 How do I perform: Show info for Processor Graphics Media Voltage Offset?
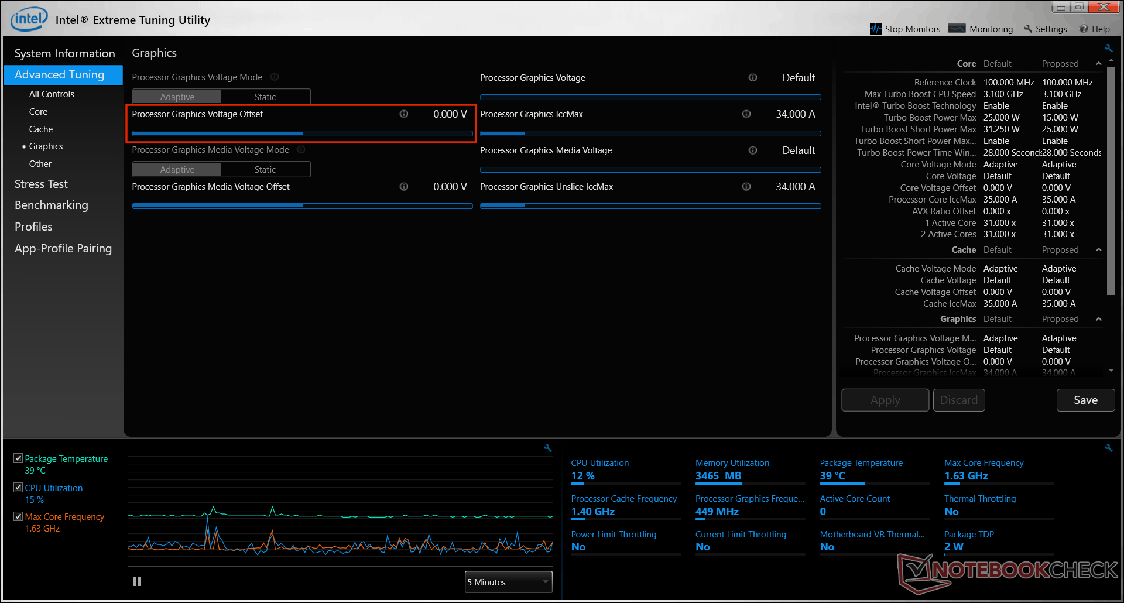404,187
